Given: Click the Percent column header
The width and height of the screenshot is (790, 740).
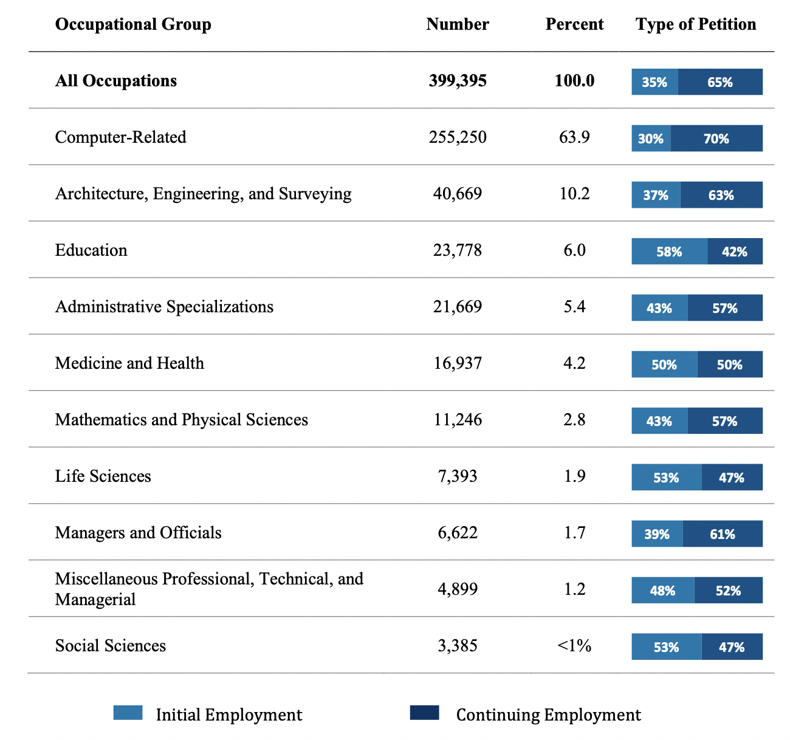Looking at the screenshot, I should click(x=574, y=24).
